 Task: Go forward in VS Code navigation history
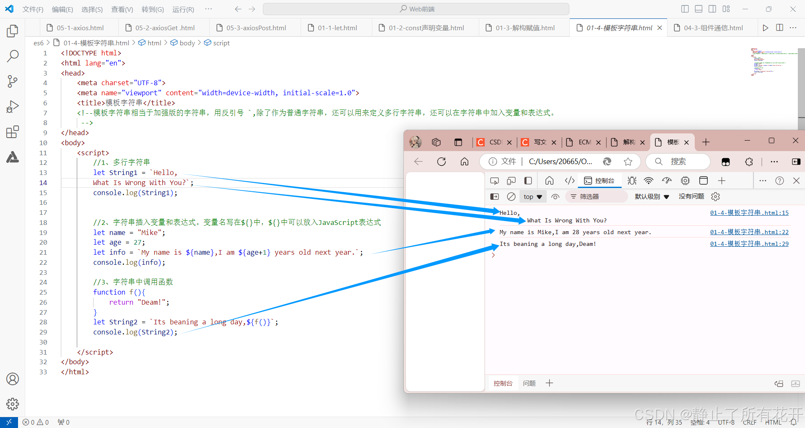(x=252, y=9)
